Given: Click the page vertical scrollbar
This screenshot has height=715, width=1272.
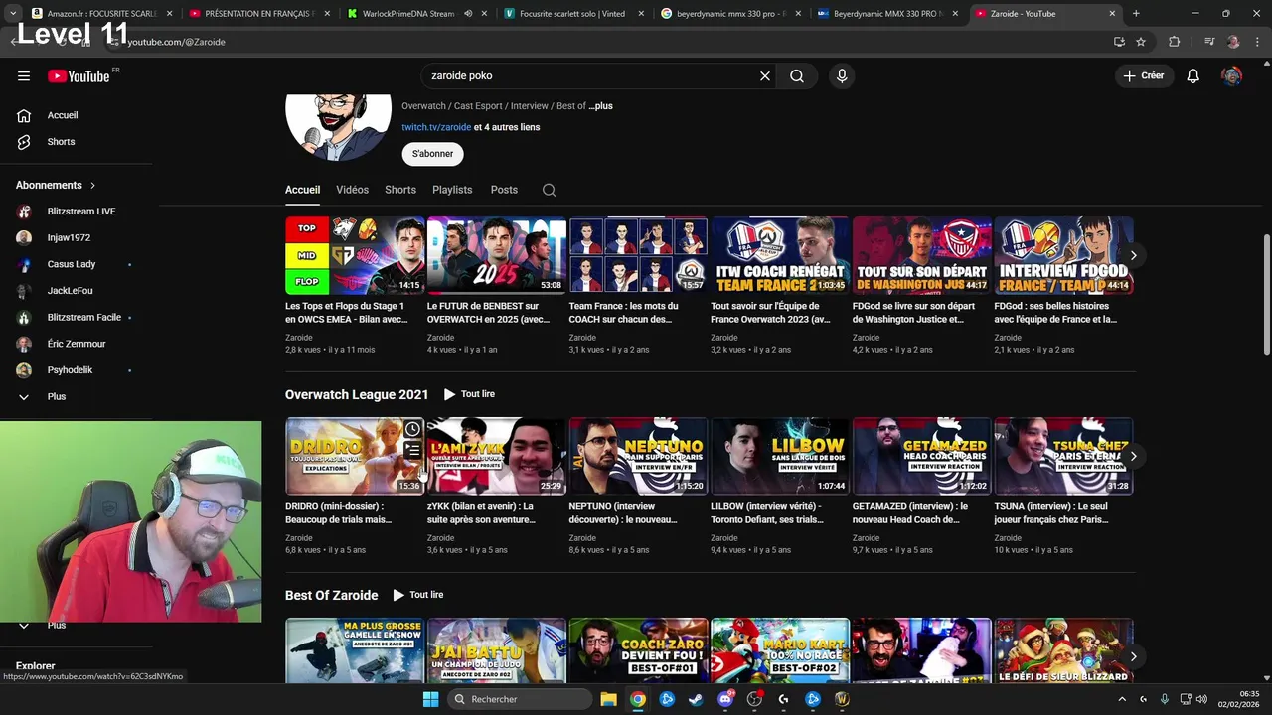Looking at the screenshot, I should 1266,294.
